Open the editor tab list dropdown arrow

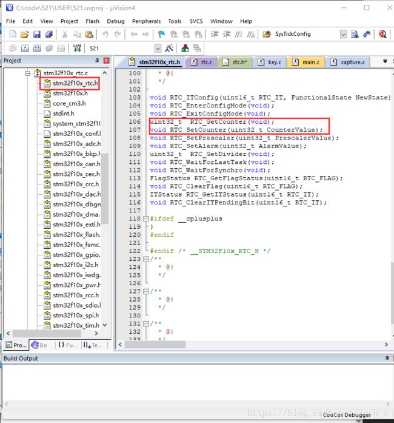[x=385, y=61]
